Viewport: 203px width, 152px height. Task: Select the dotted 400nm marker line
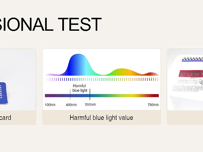(70, 94)
